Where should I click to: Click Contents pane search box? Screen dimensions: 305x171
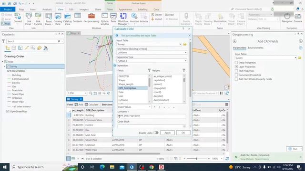(x=35, y=41)
